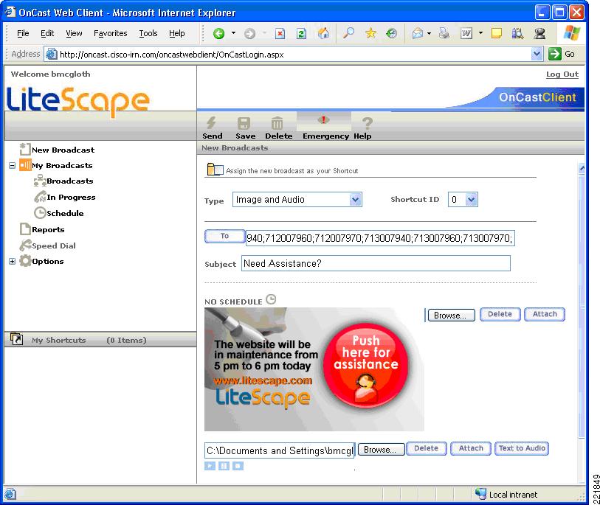Collapse the My Broadcasts tree node
The height and width of the screenshot is (505, 600).
tap(13, 166)
